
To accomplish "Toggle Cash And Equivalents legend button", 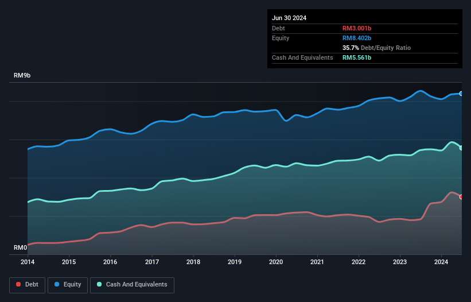I will pyautogui.click(x=132, y=285).
